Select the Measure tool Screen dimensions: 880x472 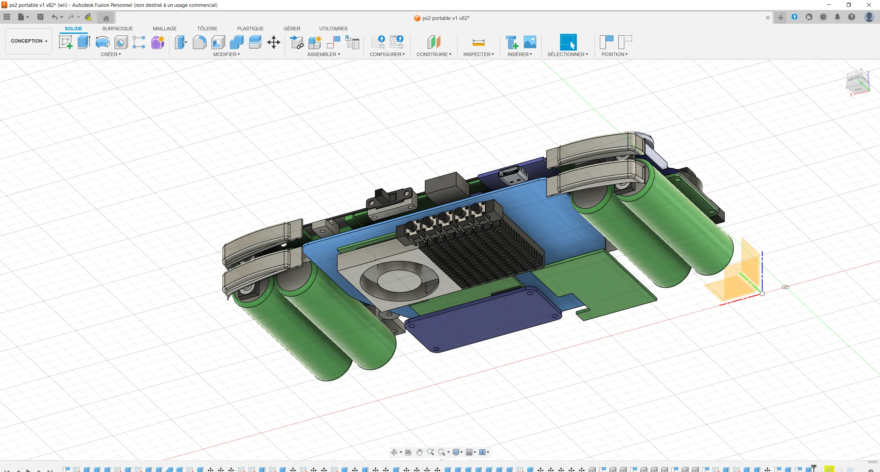click(x=478, y=43)
